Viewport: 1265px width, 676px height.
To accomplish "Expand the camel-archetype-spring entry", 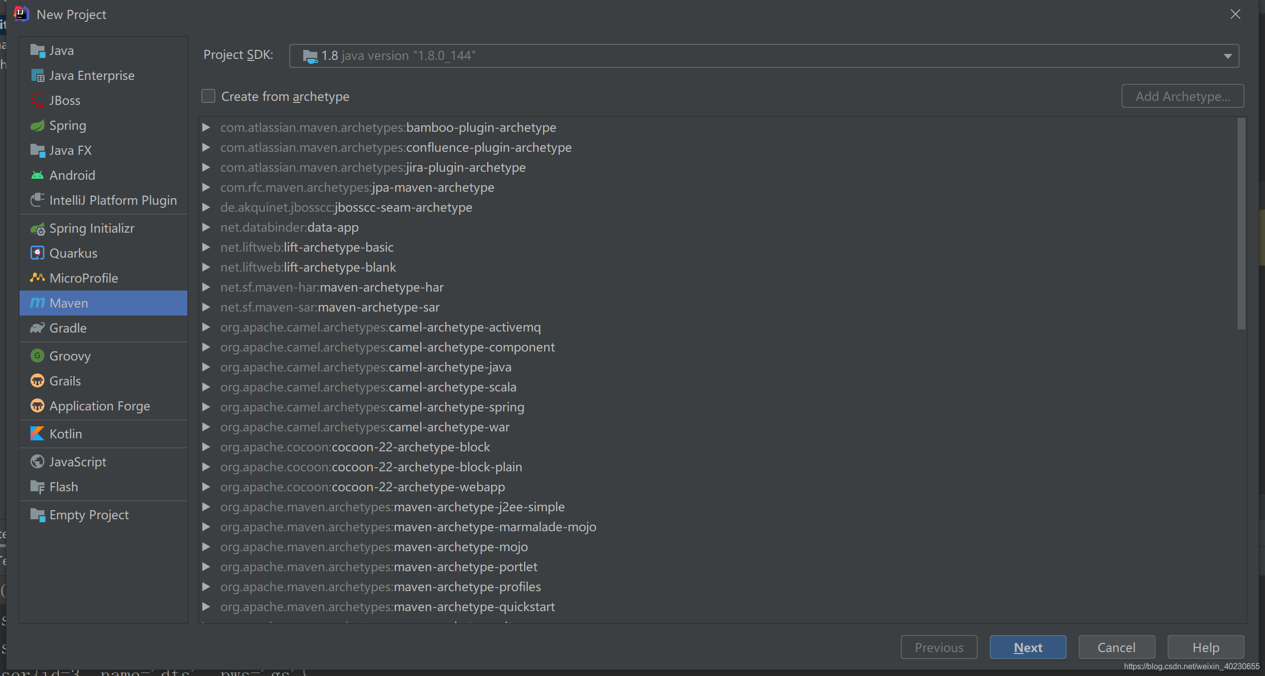I will point(207,407).
